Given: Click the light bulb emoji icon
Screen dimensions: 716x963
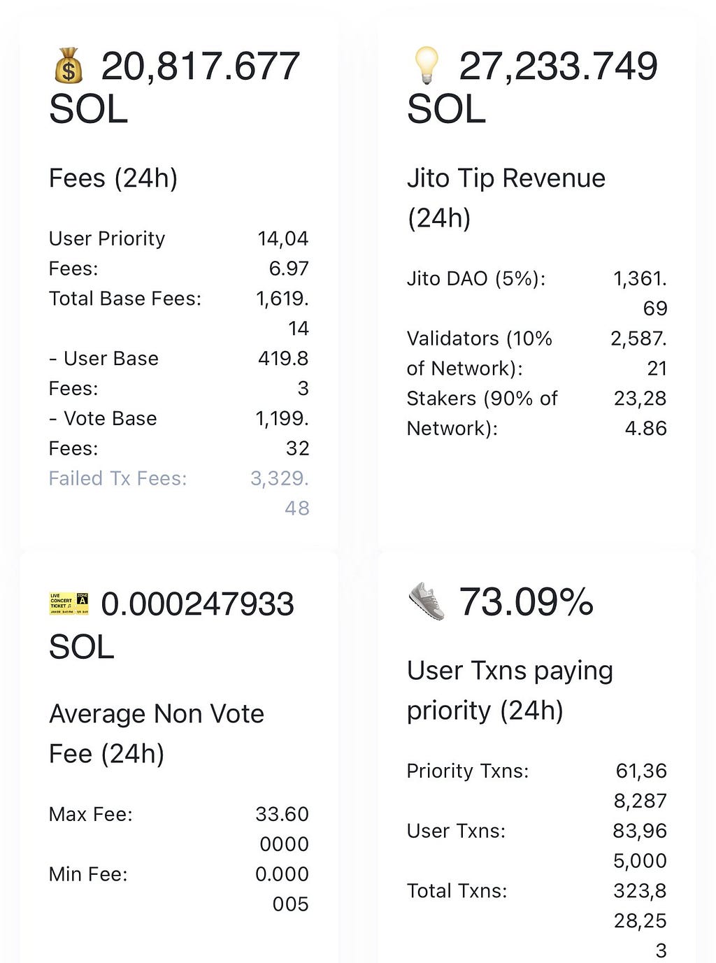Looking at the screenshot, I should point(426,66).
